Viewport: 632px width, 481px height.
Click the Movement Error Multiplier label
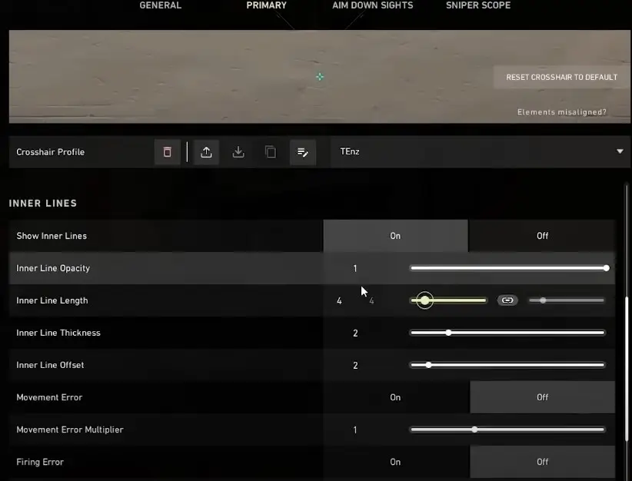coord(70,430)
